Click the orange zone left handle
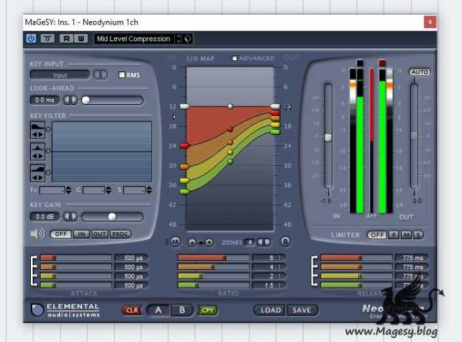The image size is (462, 342). click(x=184, y=166)
